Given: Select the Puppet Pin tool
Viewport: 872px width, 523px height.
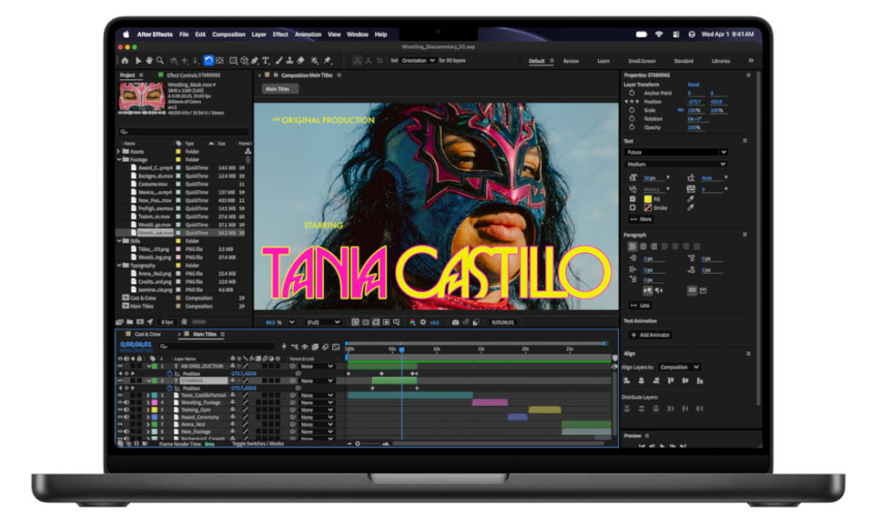Looking at the screenshot, I should click(328, 61).
